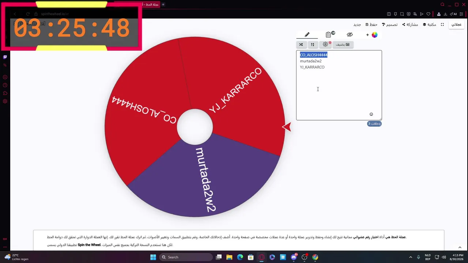
Task: Click the GX icon at the sidebar bottom
Action: (5, 239)
